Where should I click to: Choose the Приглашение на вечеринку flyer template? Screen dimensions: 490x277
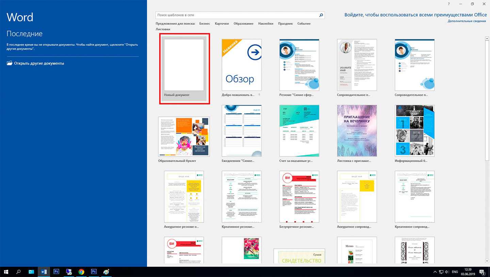(357, 131)
